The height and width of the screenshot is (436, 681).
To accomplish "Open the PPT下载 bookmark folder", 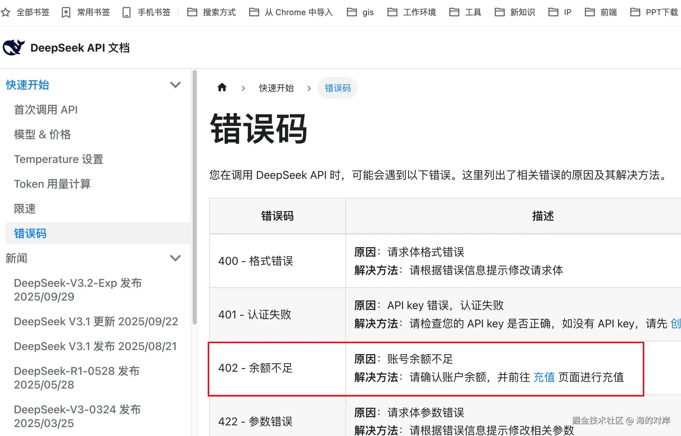I will point(654,12).
